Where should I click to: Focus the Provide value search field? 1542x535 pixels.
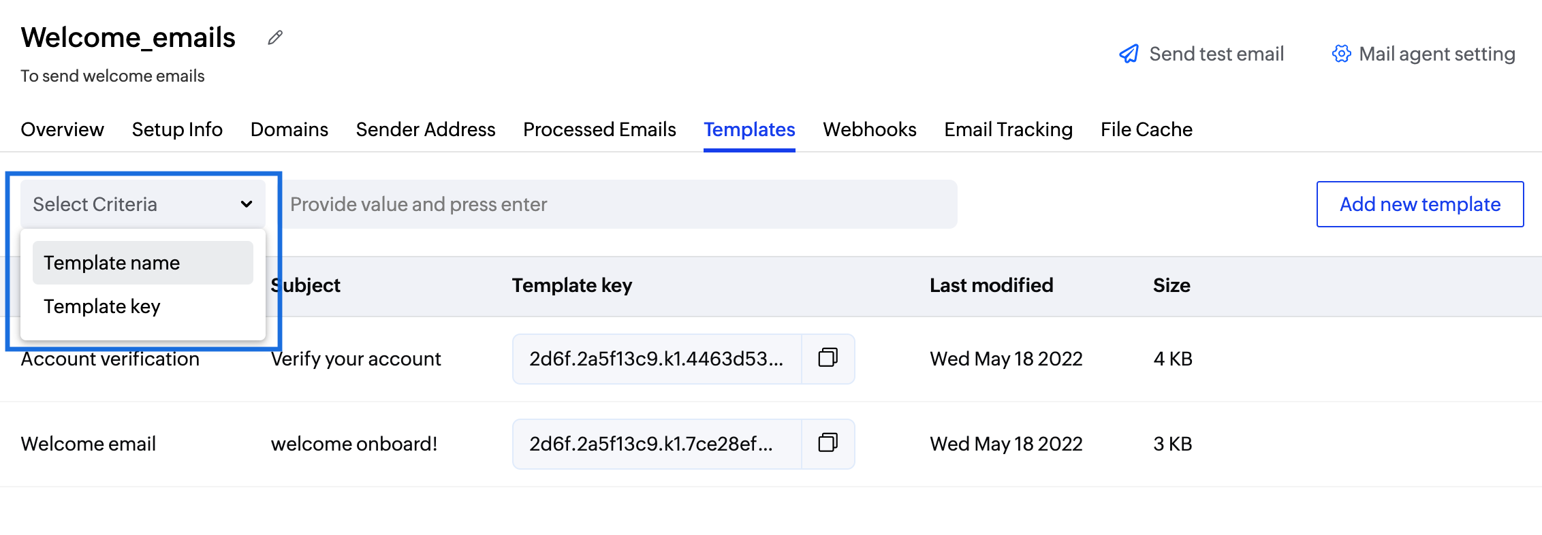click(x=618, y=204)
